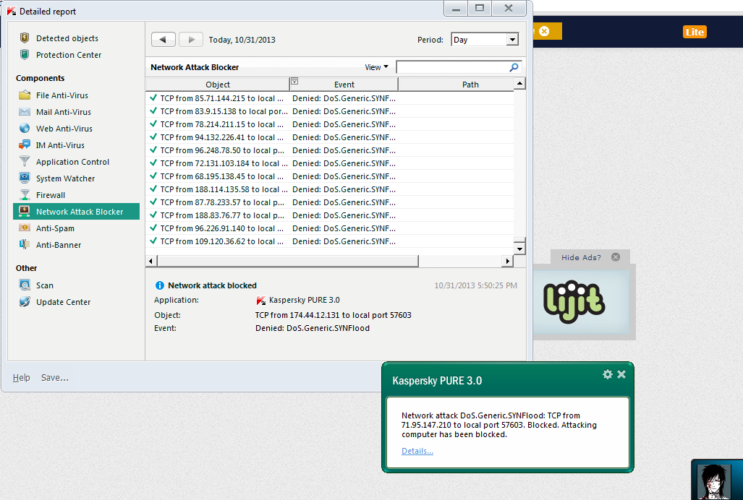Open settings gear in Kaspersky notification
Viewport: 743px width, 500px height.
pos(608,375)
